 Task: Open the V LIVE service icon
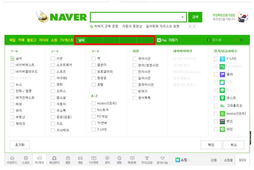[x=222, y=59]
